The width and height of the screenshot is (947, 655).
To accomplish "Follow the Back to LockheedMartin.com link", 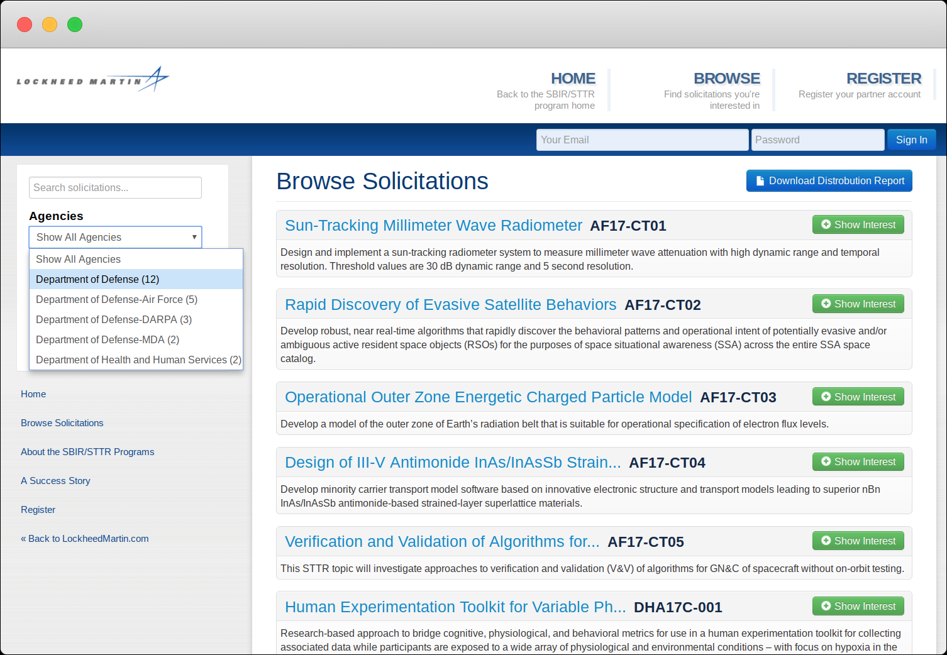I will [84, 539].
